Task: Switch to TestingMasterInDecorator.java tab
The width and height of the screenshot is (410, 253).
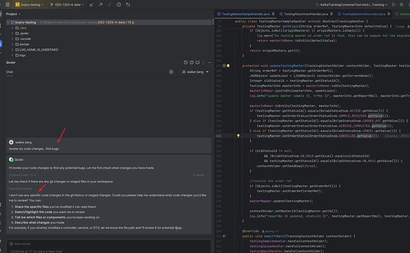Action: coord(364,14)
